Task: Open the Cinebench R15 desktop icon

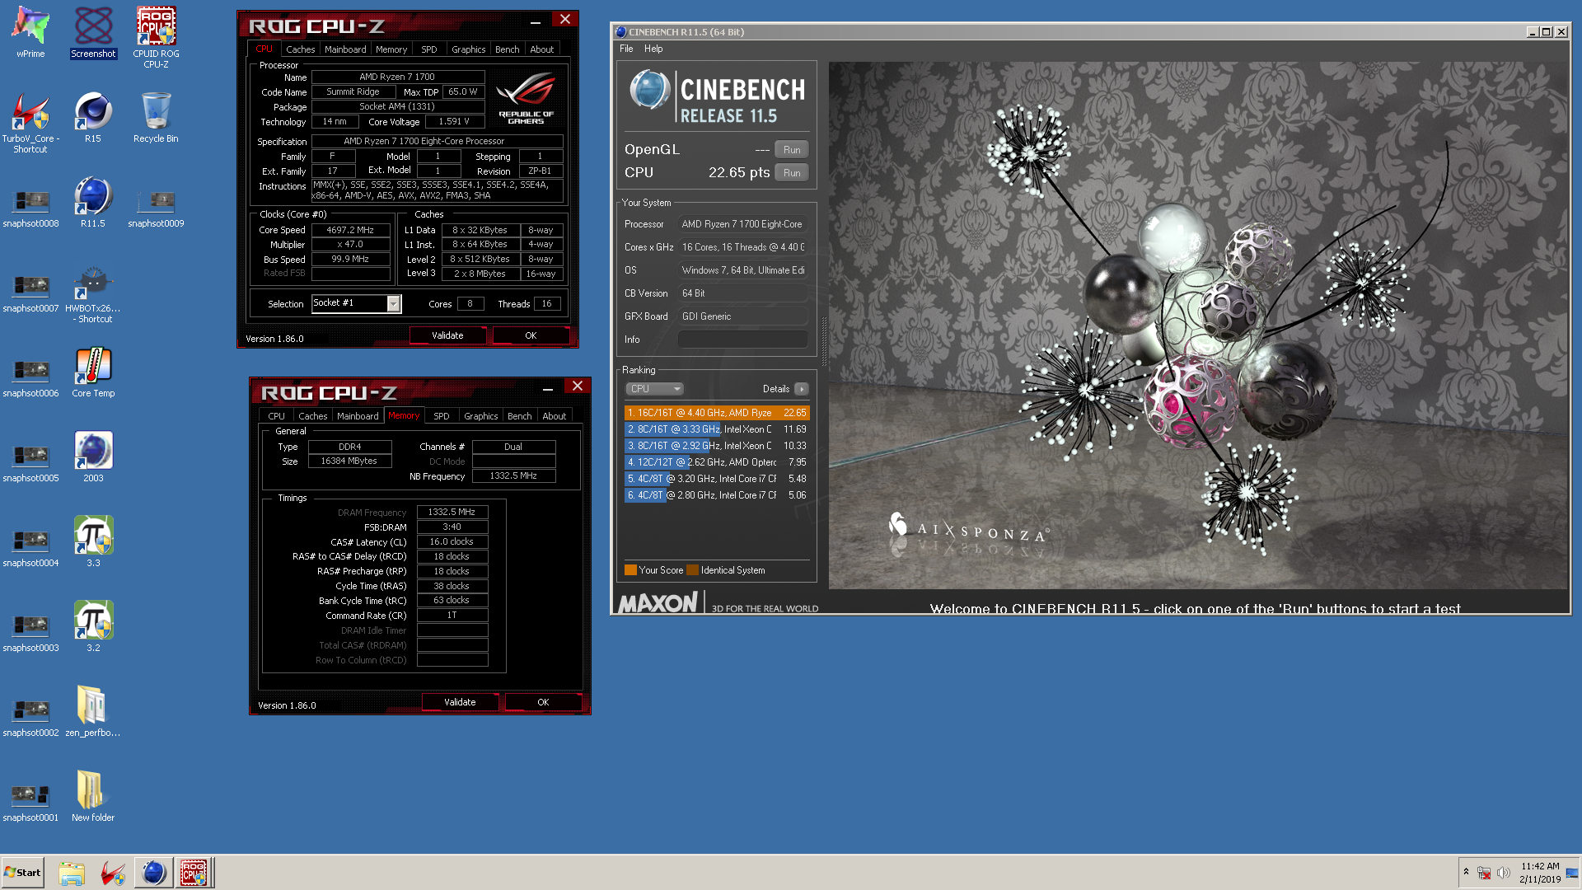Action: coord(93,117)
